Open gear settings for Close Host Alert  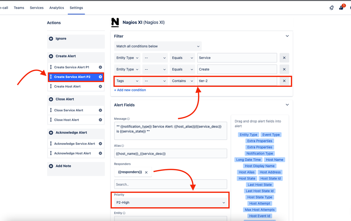coord(100,120)
